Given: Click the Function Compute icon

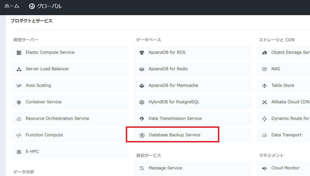Looking at the screenshot, I should point(19,135).
